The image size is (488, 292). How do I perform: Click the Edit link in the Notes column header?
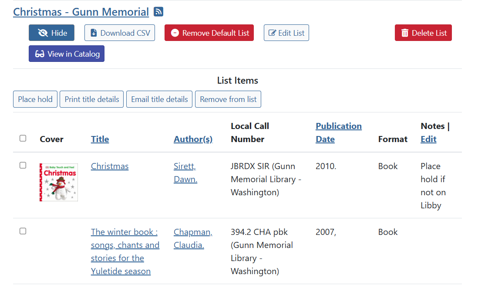pyautogui.click(x=428, y=139)
